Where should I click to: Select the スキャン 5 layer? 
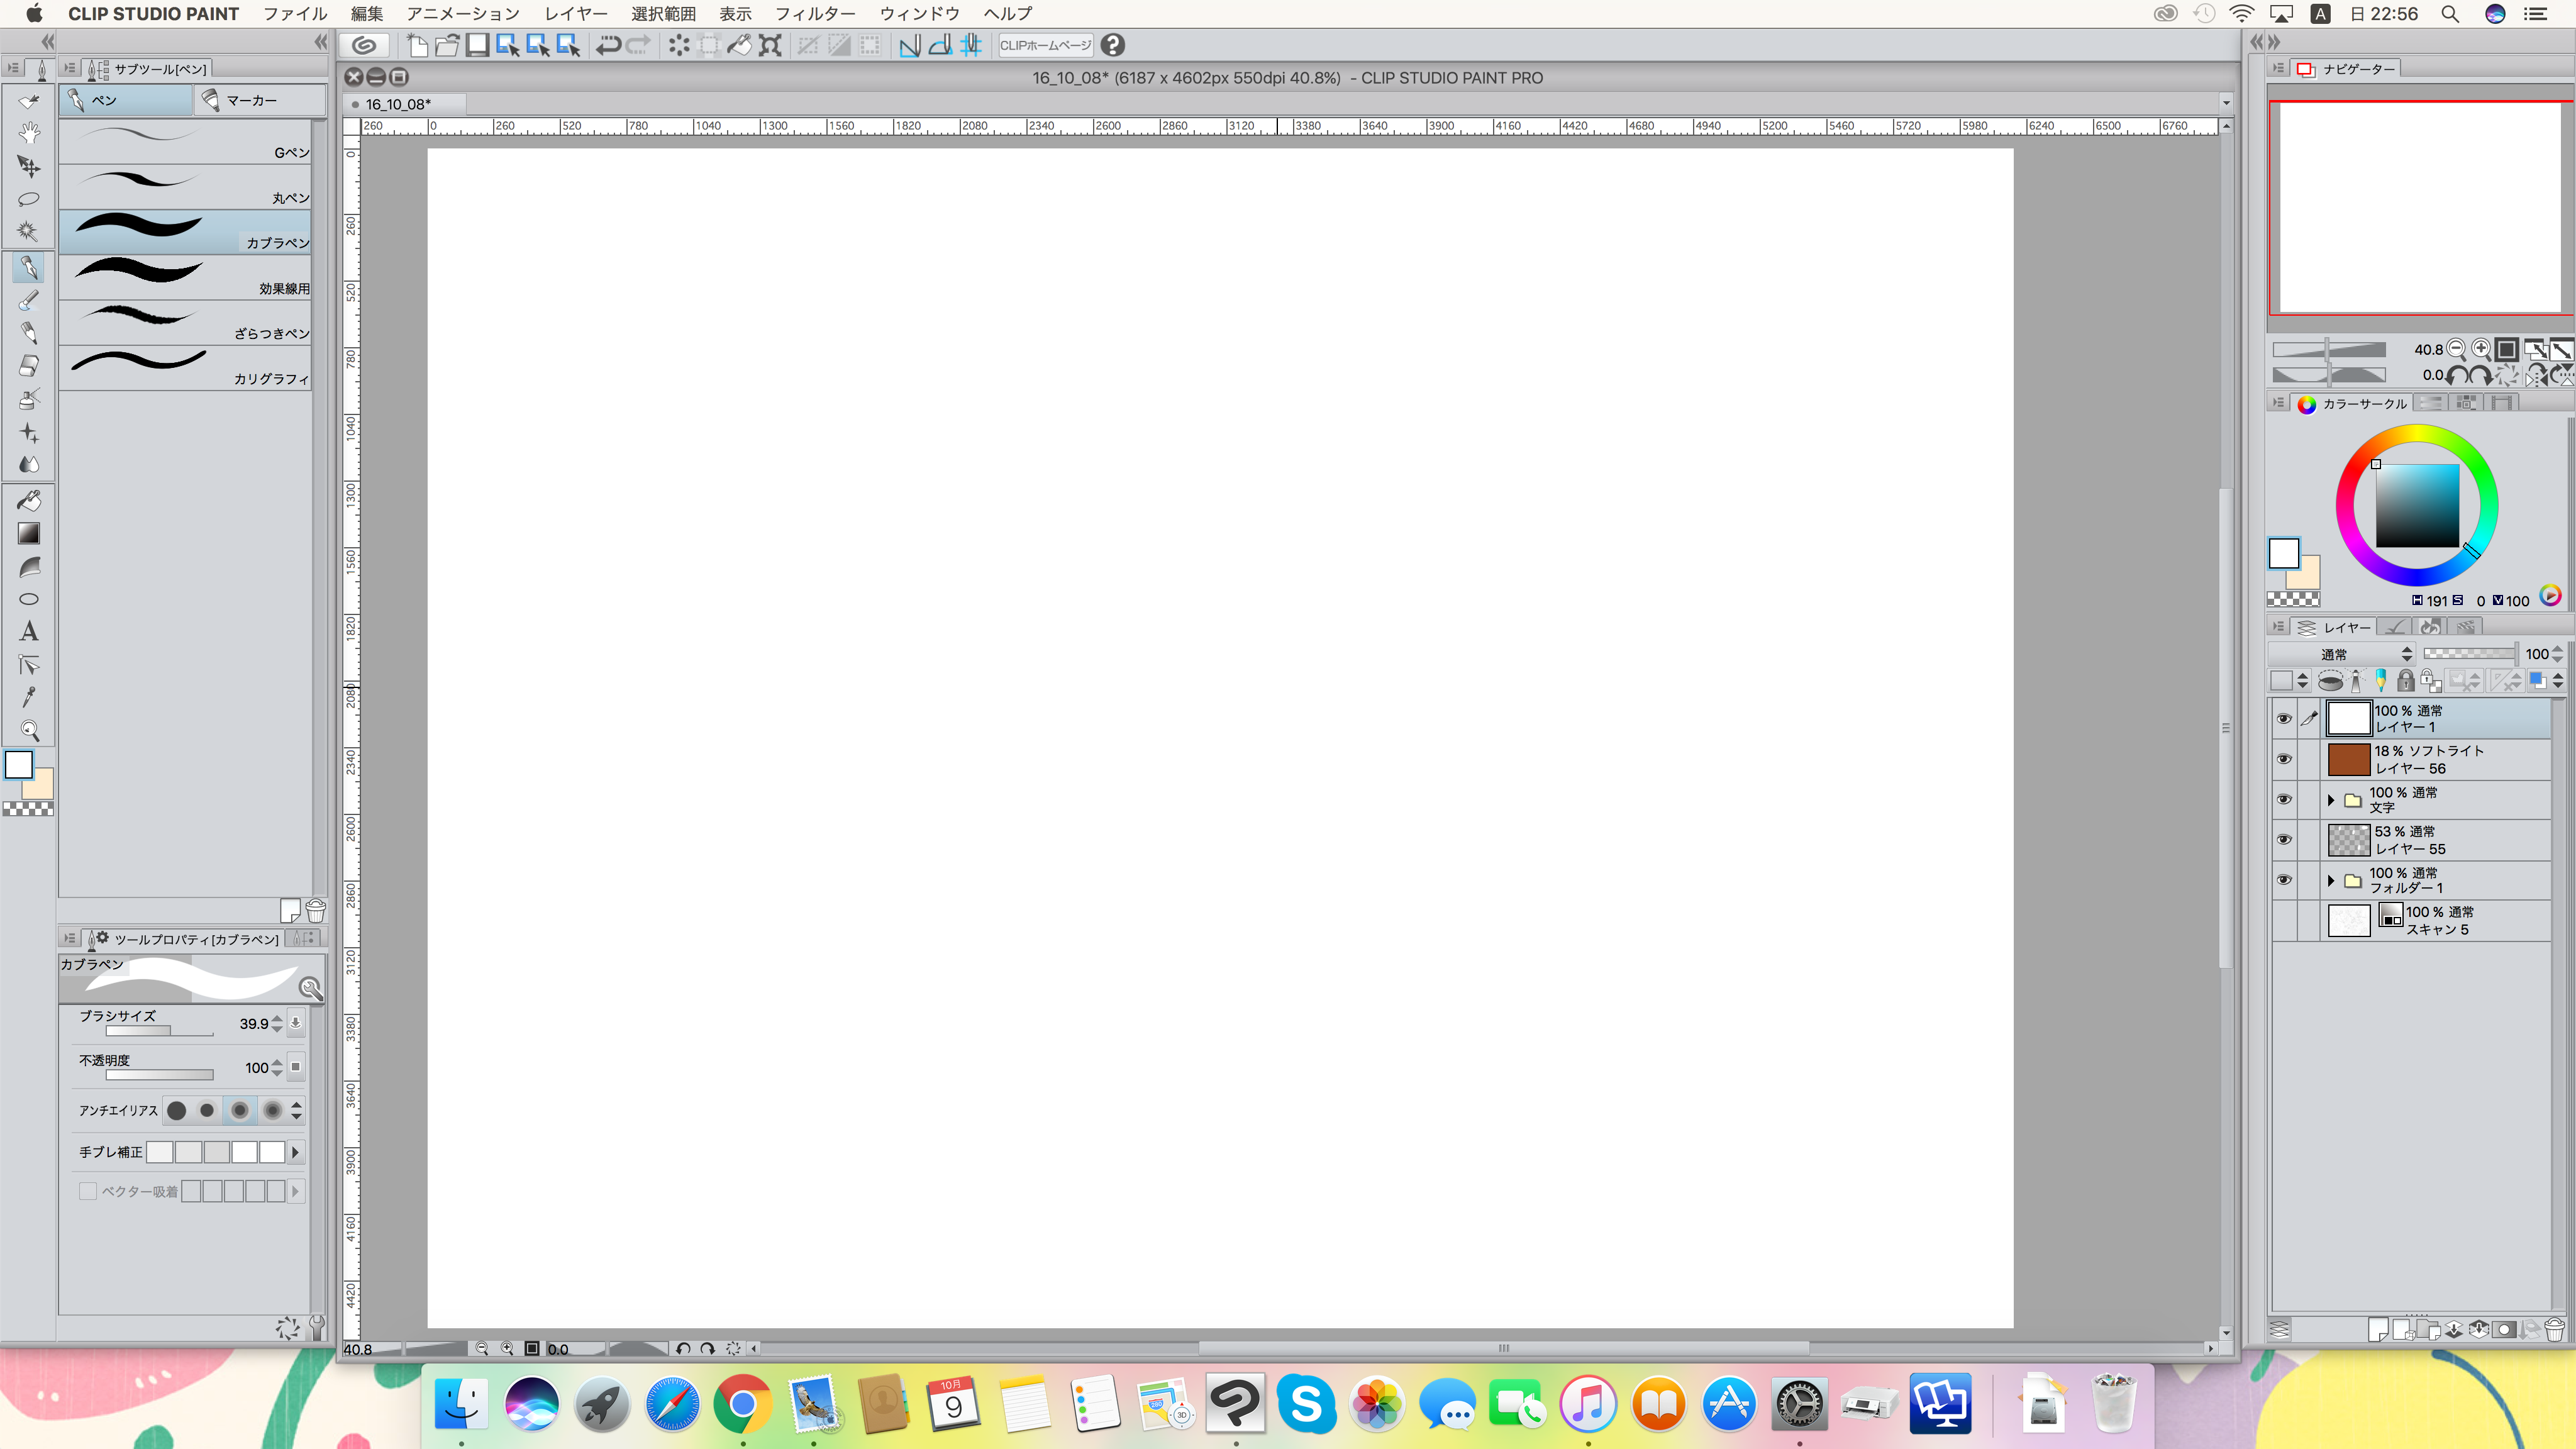point(2450,920)
